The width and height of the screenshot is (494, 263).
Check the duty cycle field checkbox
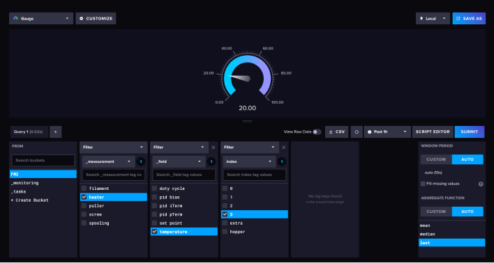point(154,189)
